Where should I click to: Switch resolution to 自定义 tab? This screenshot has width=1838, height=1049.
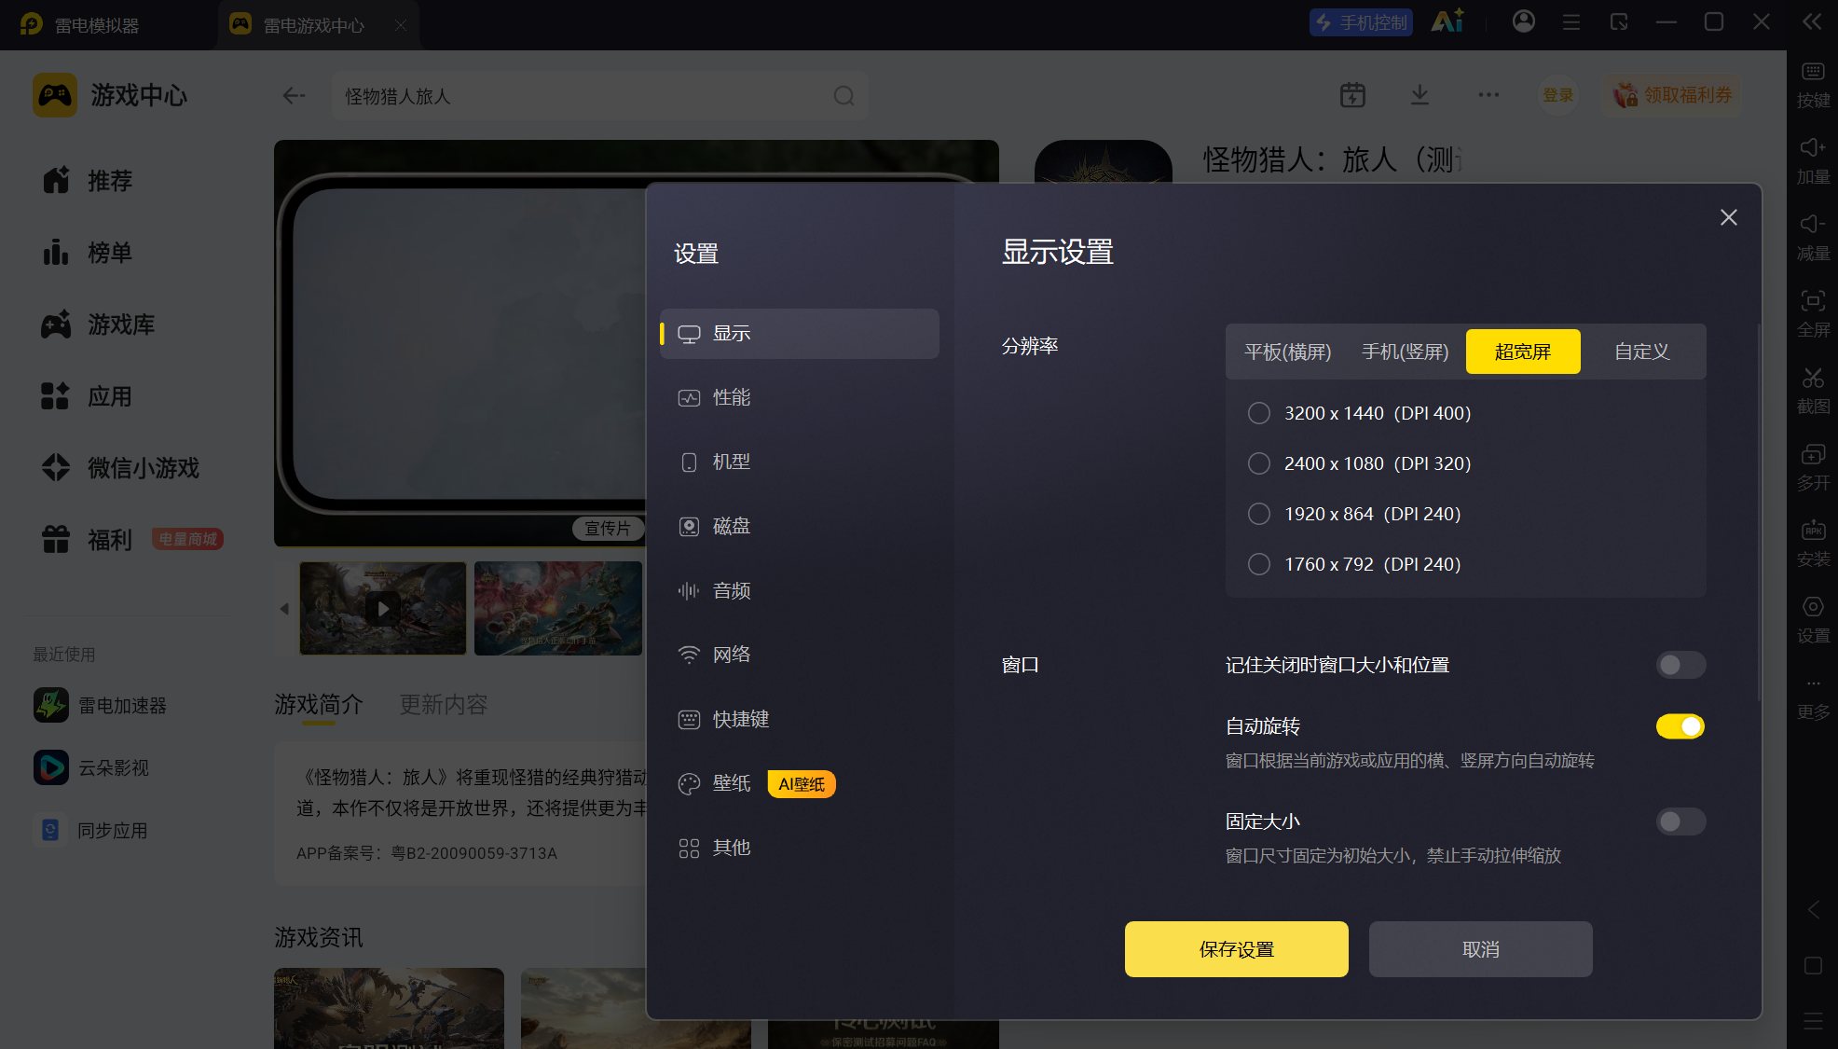point(1642,352)
